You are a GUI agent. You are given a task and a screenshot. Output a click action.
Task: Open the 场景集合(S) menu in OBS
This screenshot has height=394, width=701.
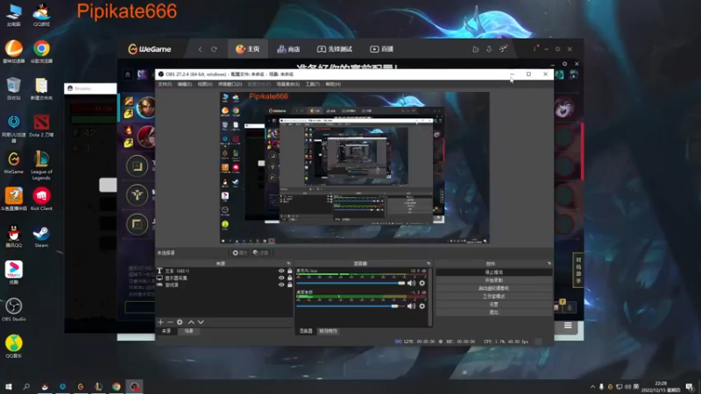[288, 84]
